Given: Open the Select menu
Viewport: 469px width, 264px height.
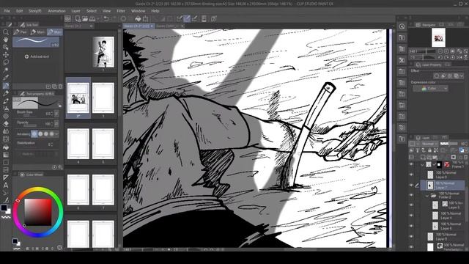Looking at the screenshot, I should click(x=92, y=11).
